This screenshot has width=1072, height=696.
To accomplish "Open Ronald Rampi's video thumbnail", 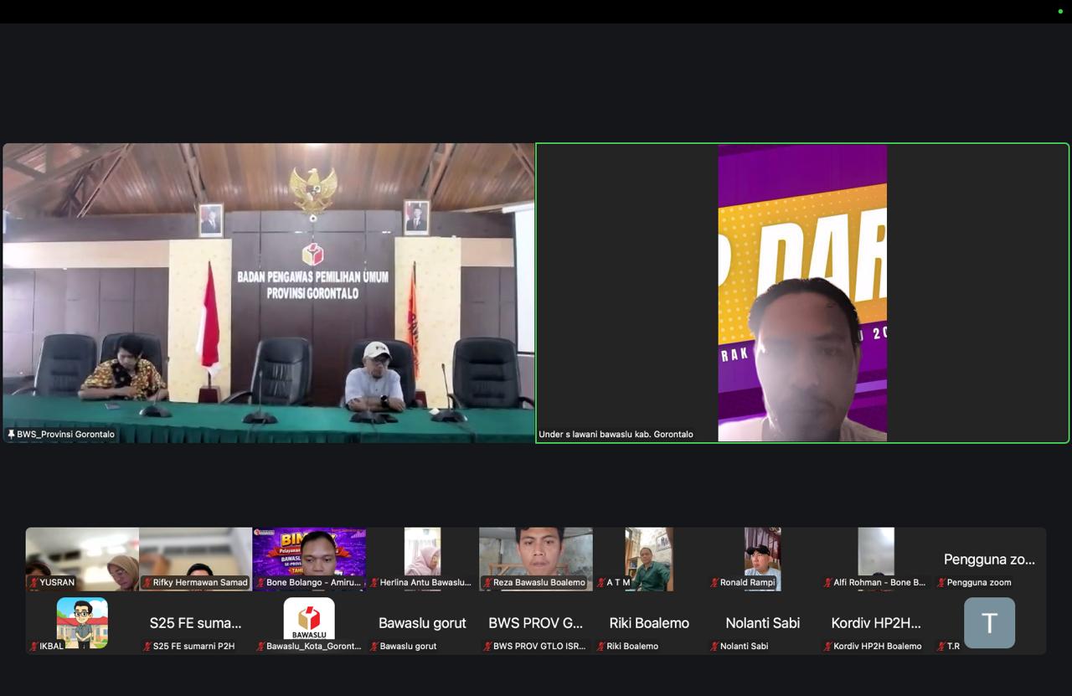I will [x=762, y=559].
